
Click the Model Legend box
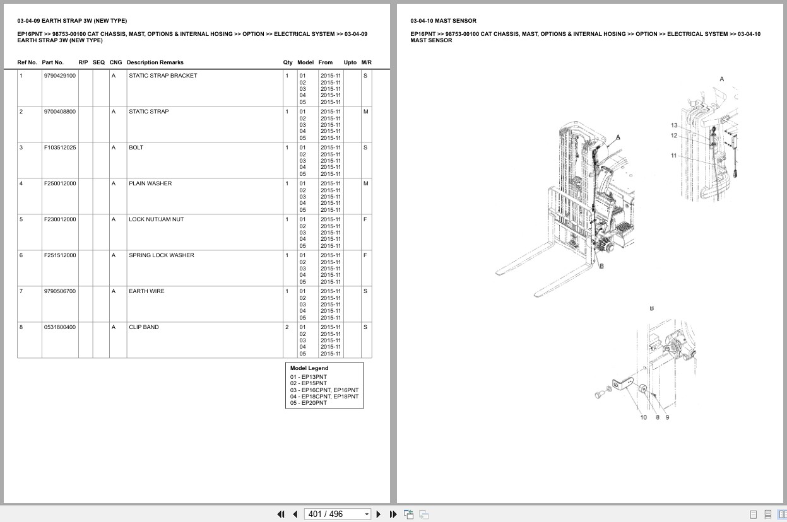tap(324, 385)
